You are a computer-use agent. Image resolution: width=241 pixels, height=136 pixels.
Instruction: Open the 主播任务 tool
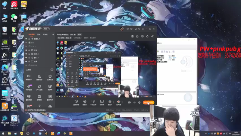(x=50, y=77)
